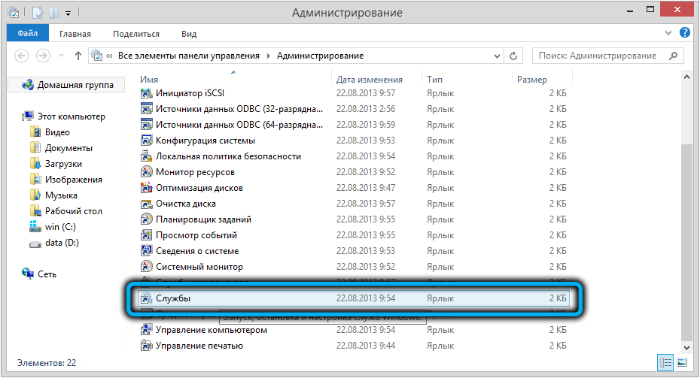Click Все элементы панели управления breadcrumb

pos(189,56)
